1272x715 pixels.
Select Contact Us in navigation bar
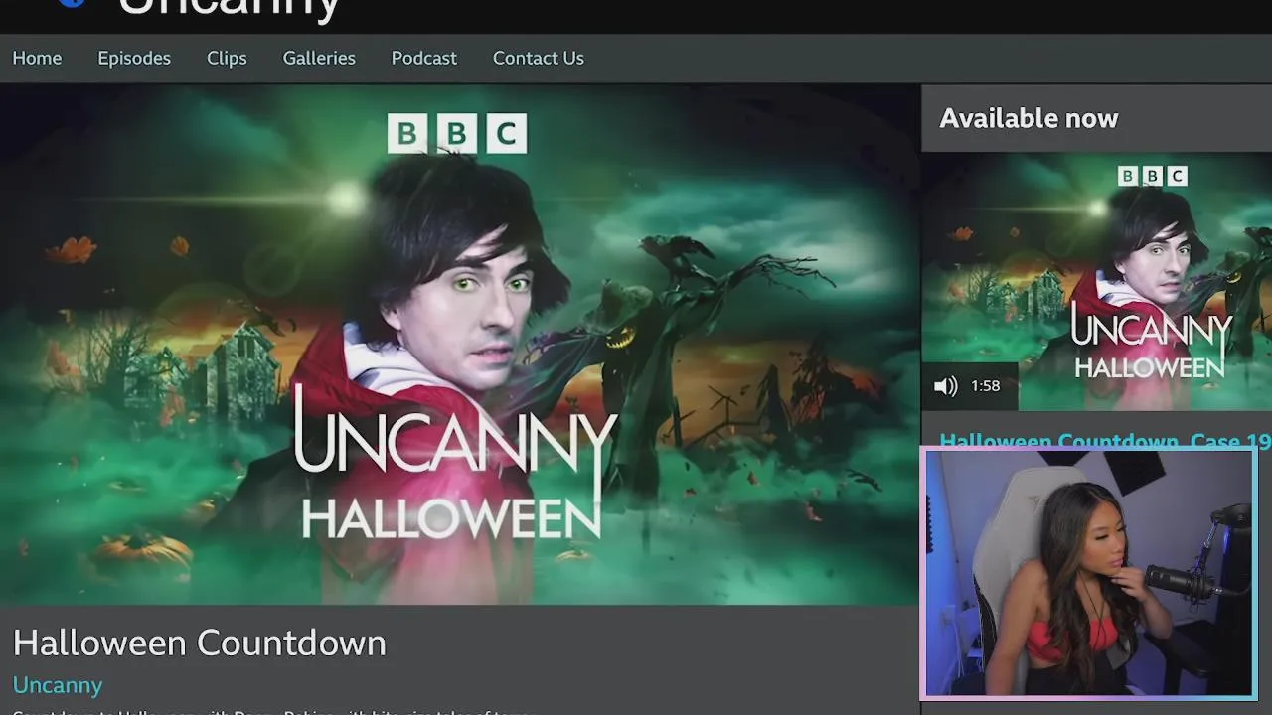click(x=539, y=58)
